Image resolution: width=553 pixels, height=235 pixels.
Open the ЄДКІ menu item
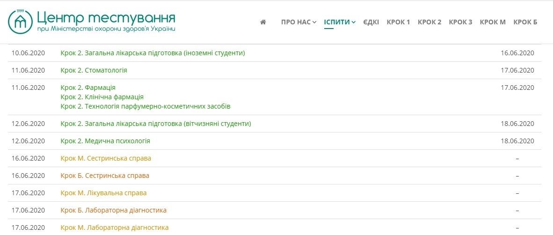pos(371,22)
